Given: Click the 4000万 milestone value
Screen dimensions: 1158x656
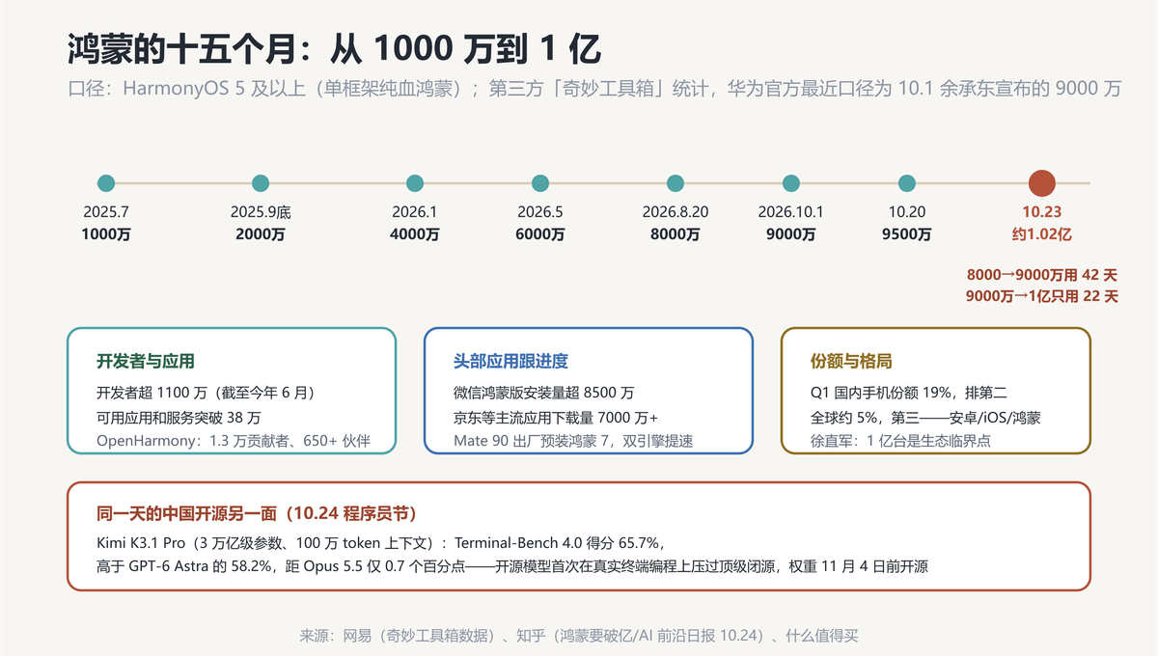Looking at the screenshot, I should coord(415,234).
